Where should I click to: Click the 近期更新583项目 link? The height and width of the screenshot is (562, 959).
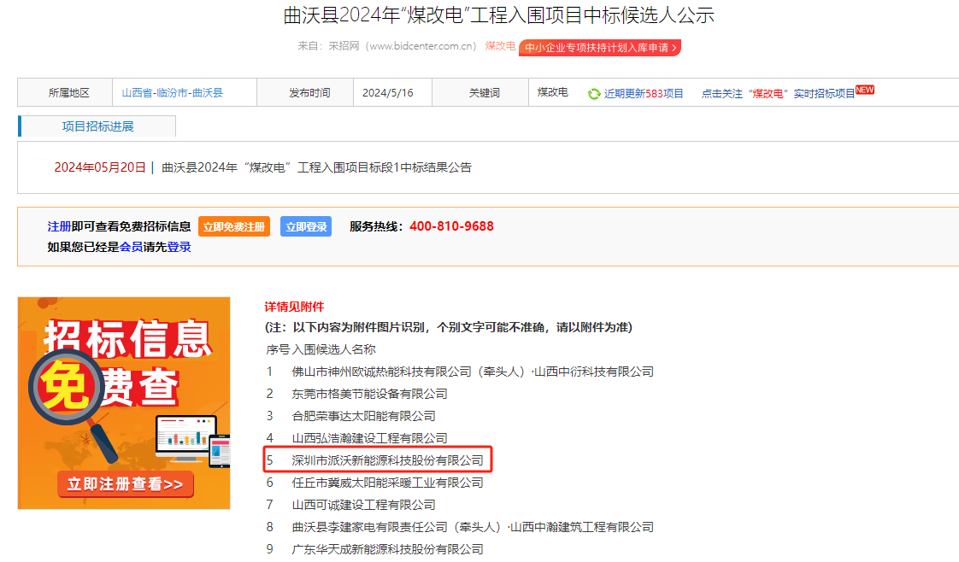click(x=644, y=94)
